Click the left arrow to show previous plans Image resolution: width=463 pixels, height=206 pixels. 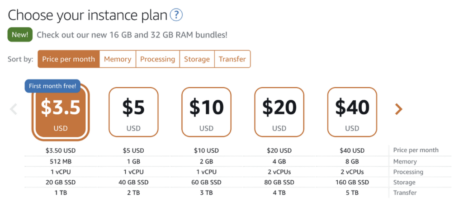point(14,109)
